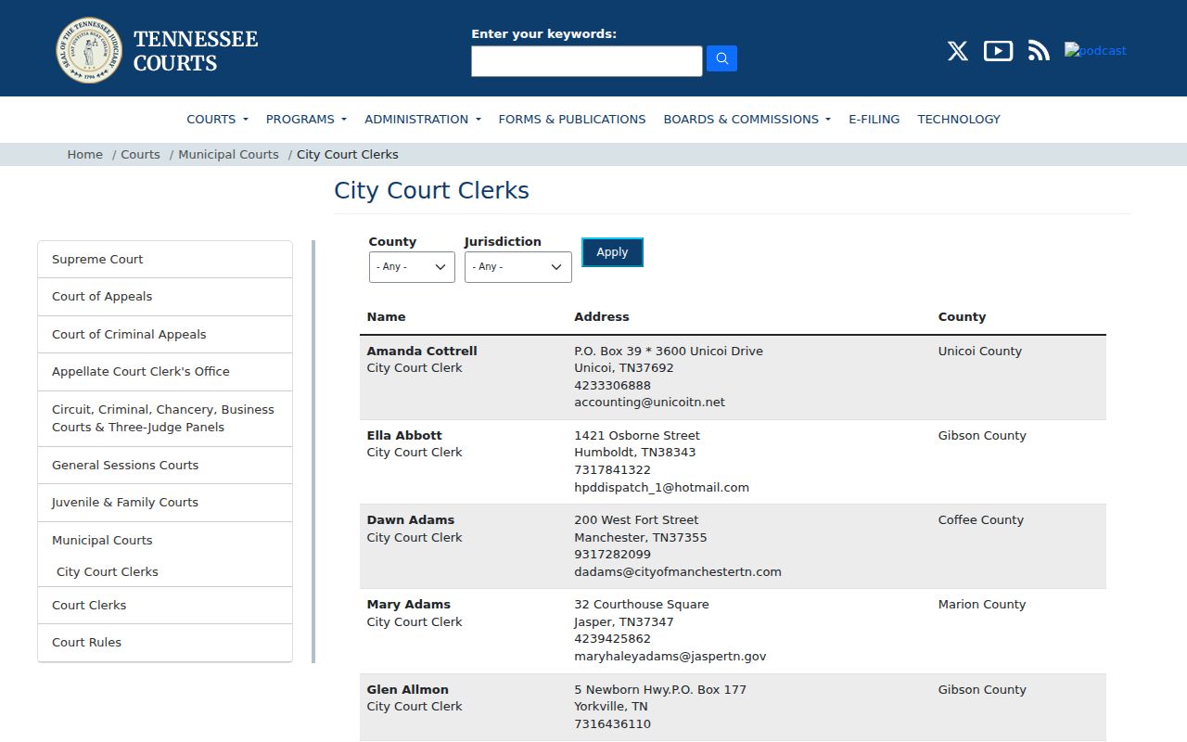Image resolution: width=1187 pixels, height=742 pixels.
Task: Open Juvenile & Family Courts link
Action: click(165, 503)
